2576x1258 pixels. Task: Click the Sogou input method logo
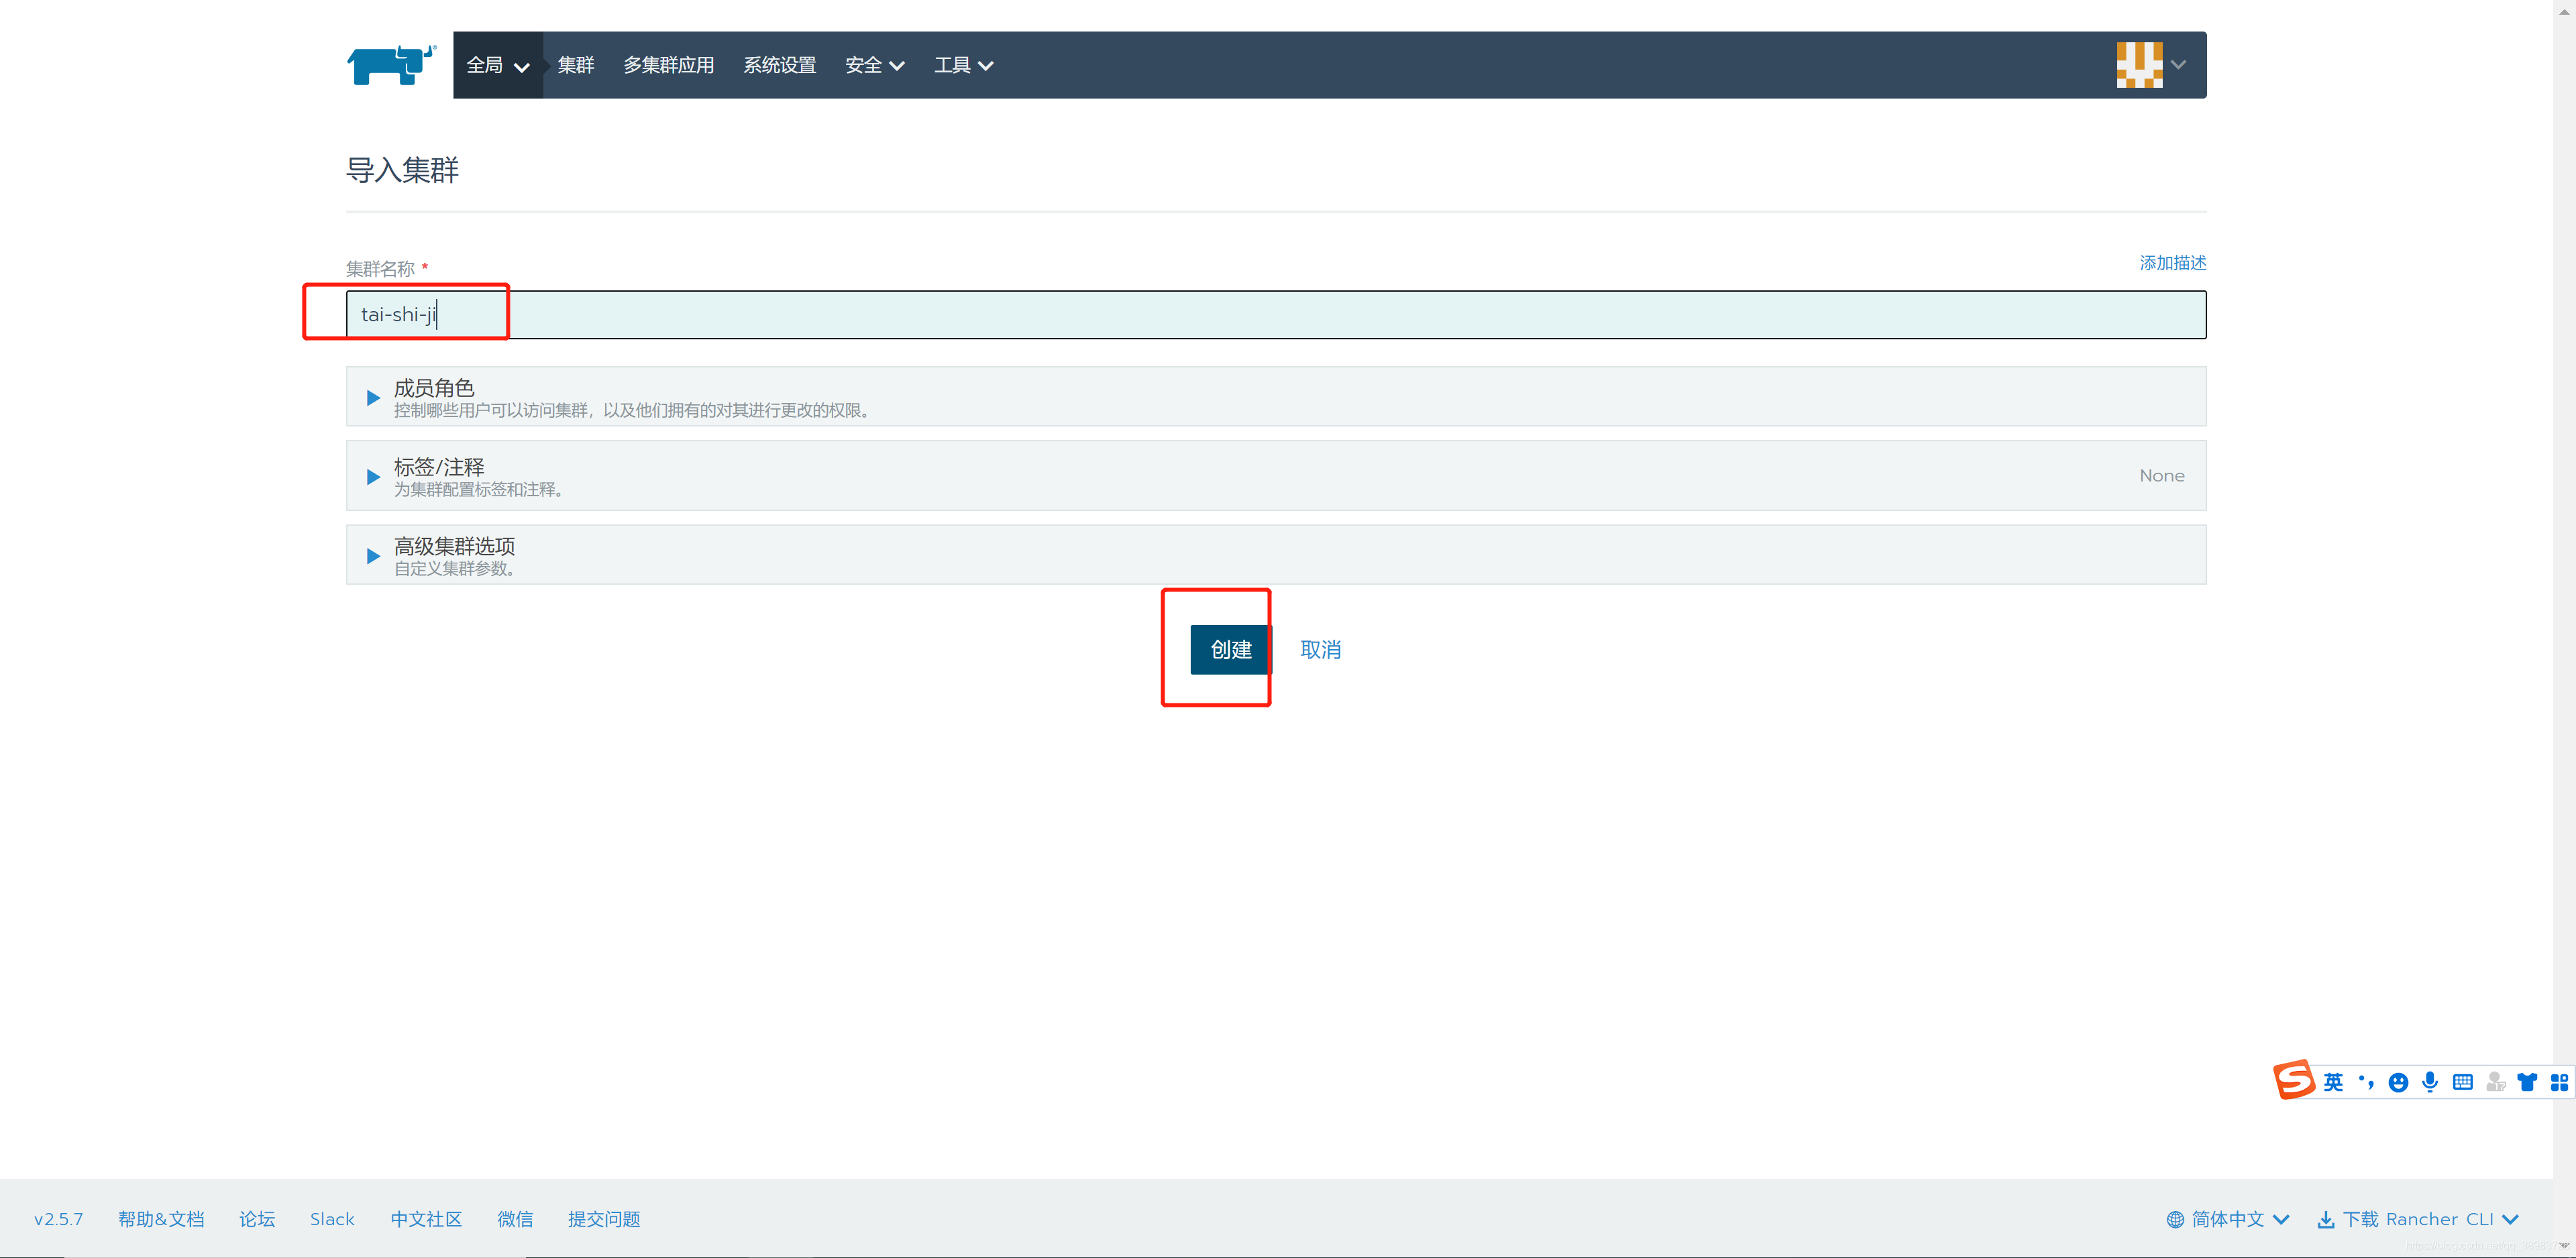tap(2294, 1080)
